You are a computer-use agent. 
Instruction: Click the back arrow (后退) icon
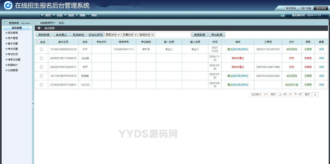pyautogui.click(x=54, y=15)
